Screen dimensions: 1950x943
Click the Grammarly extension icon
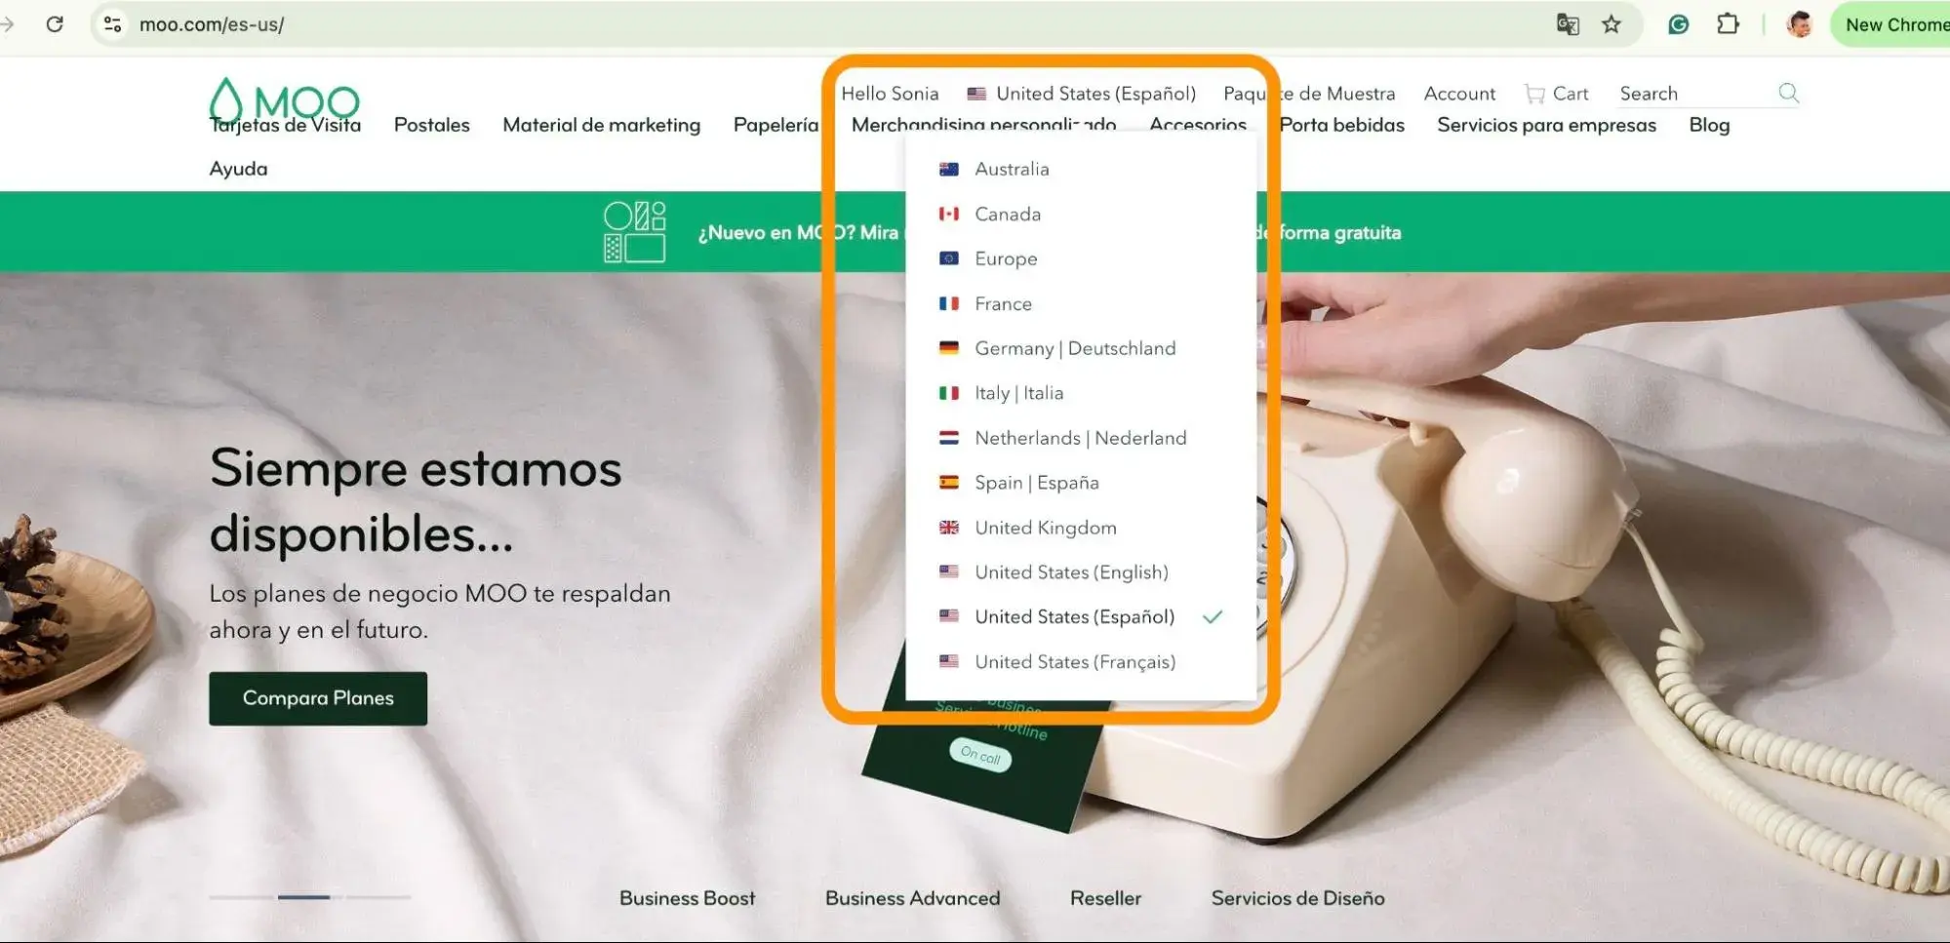point(1678,24)
